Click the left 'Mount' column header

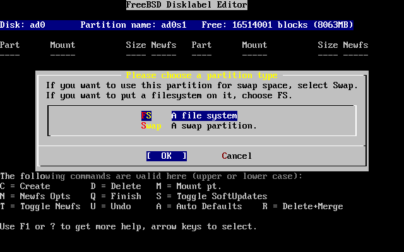(x=62, y=45)
